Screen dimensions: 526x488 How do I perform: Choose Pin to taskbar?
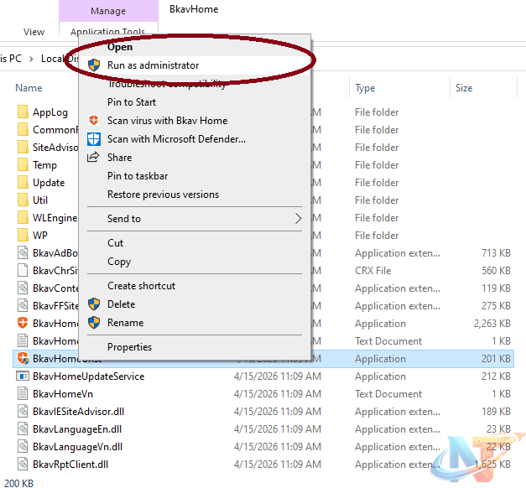click(x=138, y=176)
